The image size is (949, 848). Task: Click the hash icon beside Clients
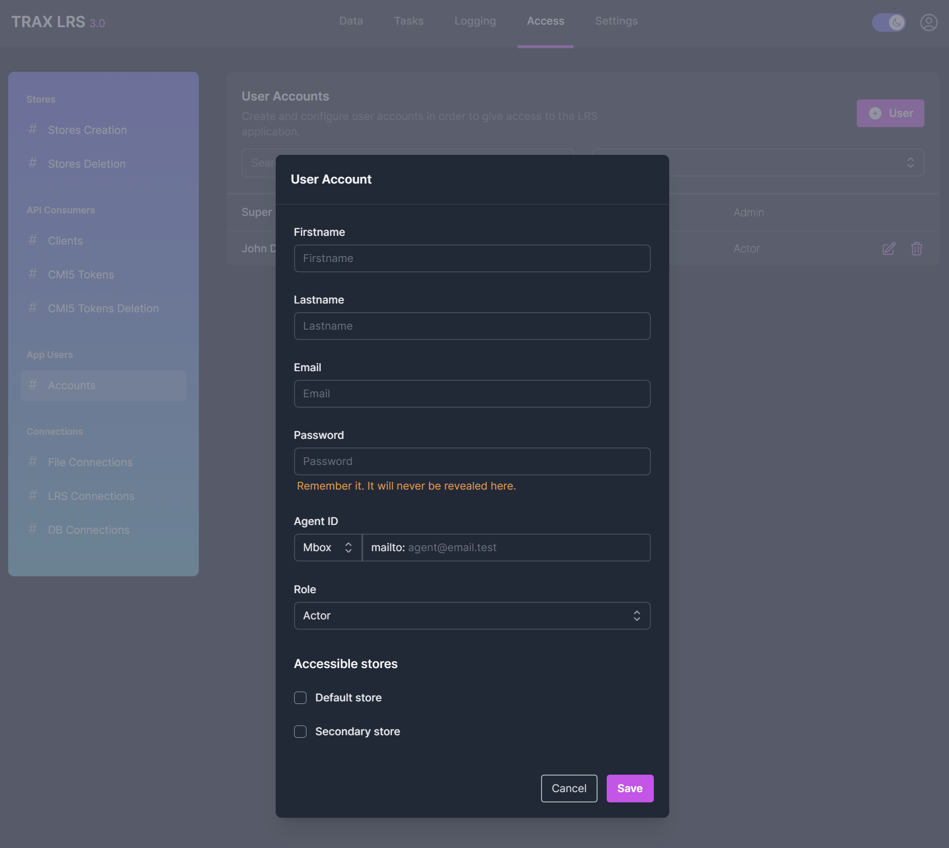tap(33, 240)
